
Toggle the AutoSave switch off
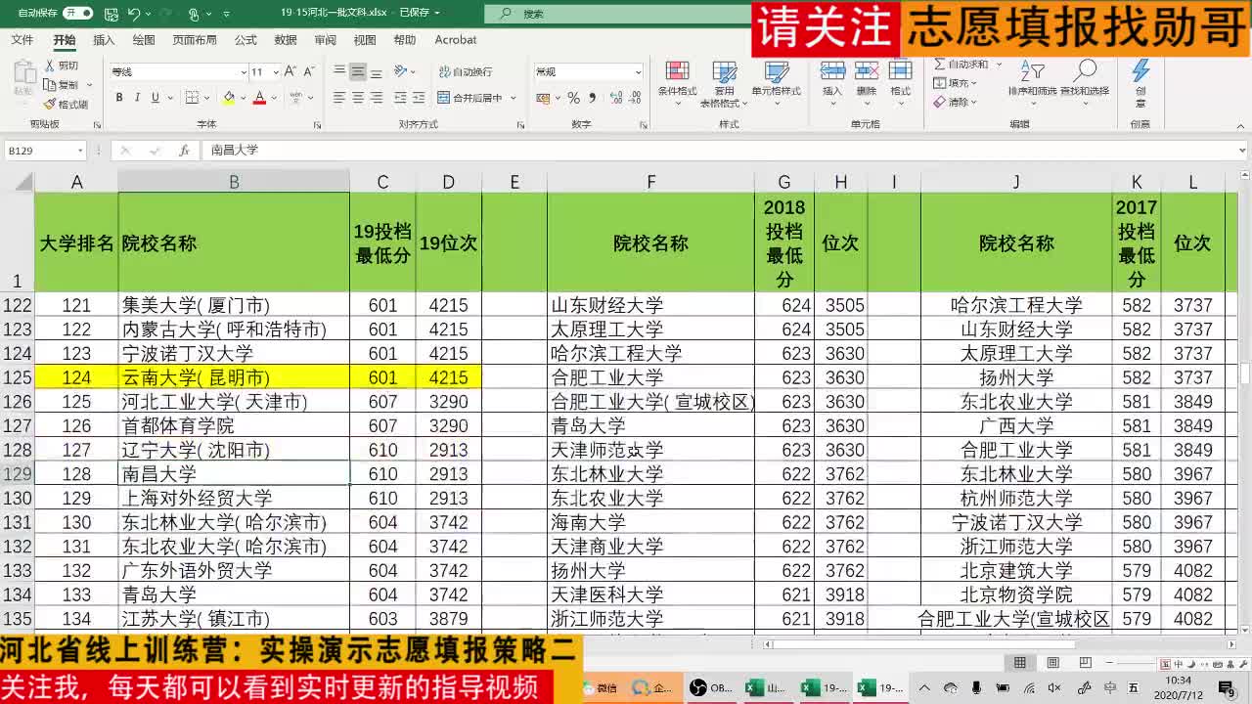pos(77,14)
